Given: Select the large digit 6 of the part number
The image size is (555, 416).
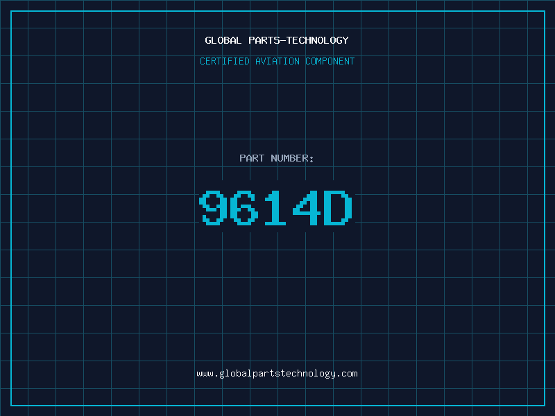Looking at the screenshot, I should point(244,207).
